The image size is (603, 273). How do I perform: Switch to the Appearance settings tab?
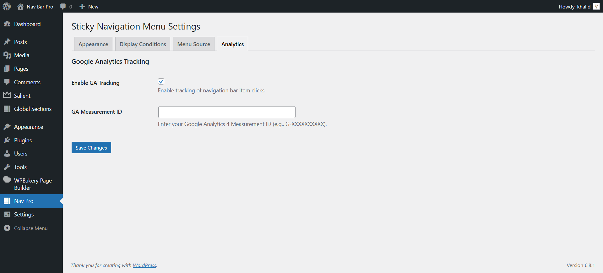pos(93,44)
